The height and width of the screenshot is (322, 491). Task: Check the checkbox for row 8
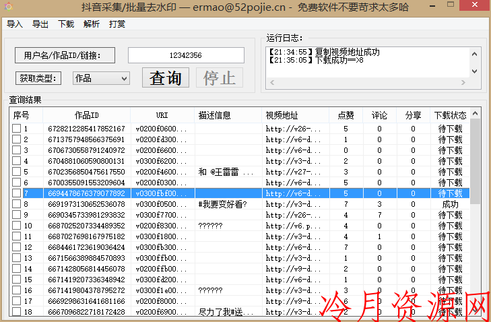(x=16, y=204)
